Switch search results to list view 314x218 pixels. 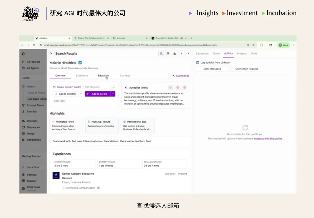pos(168,53)
